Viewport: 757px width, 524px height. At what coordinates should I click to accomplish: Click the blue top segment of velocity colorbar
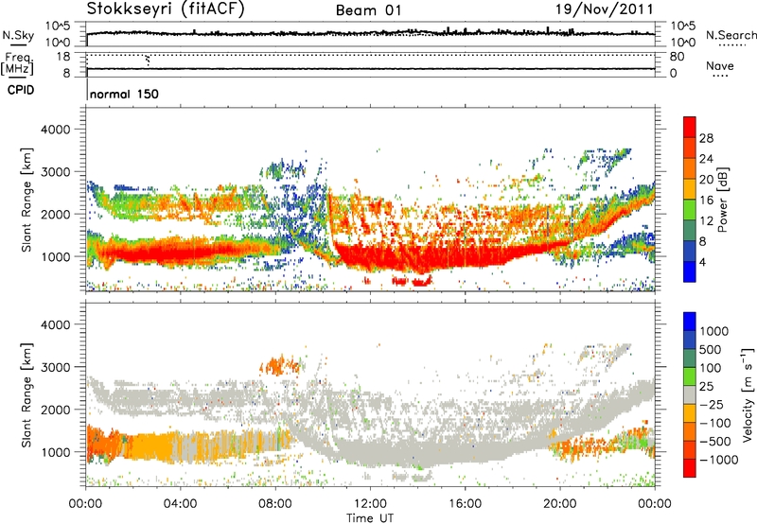point(690,322)
